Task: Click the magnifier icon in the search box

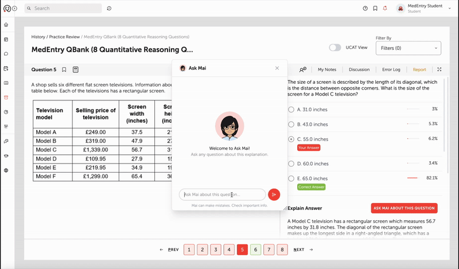Action: (29, 9)
